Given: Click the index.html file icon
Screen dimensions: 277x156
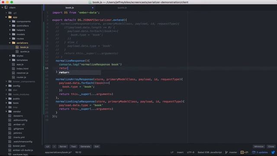Looking at the screenshot, I should tap(13, 68).
